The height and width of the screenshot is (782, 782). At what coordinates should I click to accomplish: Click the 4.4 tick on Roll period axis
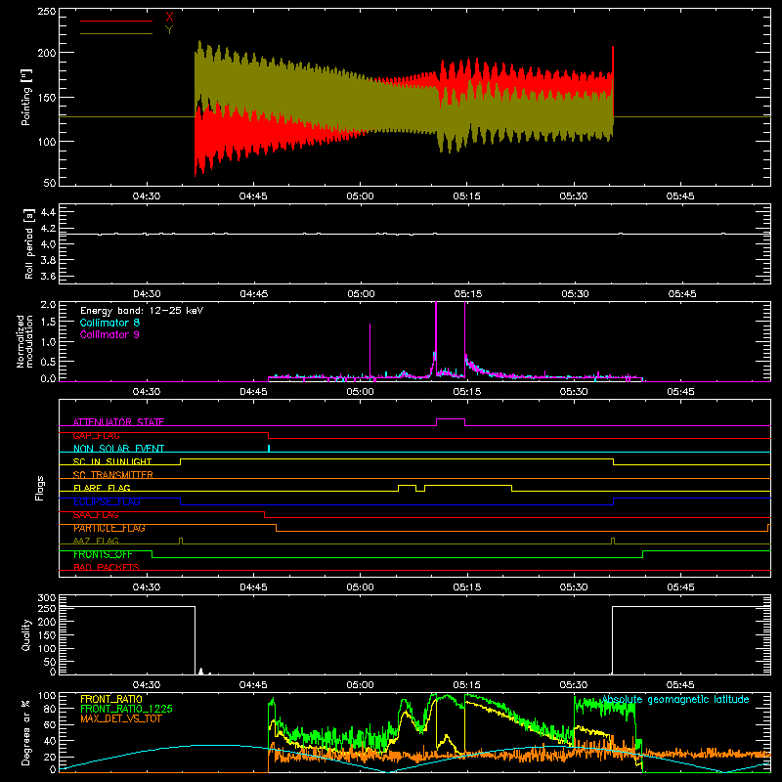coord(48,212)
